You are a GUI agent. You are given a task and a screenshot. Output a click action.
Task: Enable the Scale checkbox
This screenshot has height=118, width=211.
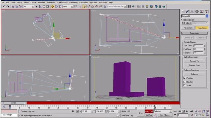(x=185, y=85)
